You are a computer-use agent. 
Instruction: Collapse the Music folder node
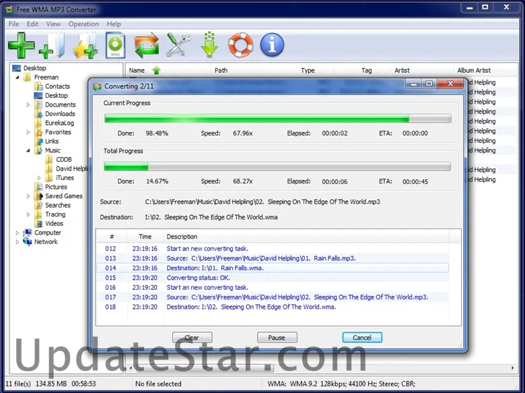(28, 150)
